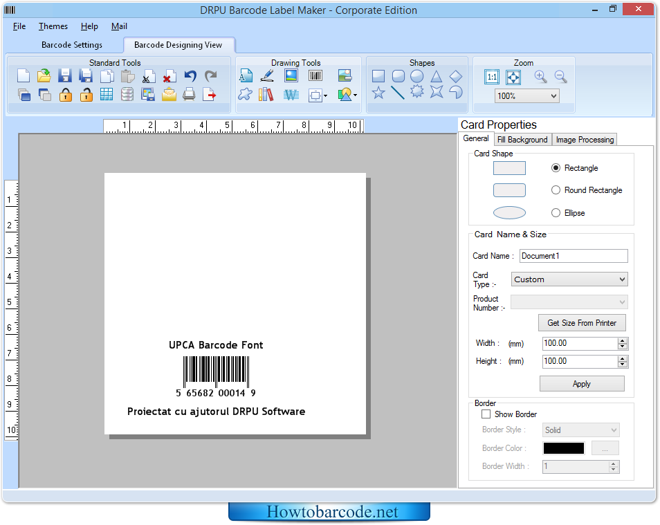660x525 pixels.
Task: Select the Signature pen drawing tool
Action: coord(267,76)
